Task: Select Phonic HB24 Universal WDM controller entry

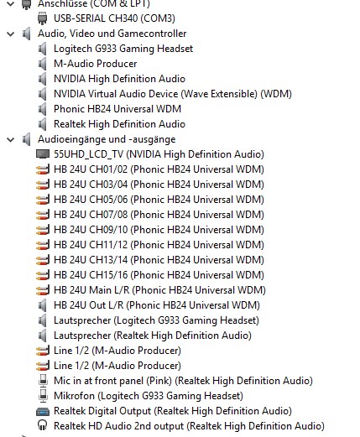Action: tap(117, 109)
